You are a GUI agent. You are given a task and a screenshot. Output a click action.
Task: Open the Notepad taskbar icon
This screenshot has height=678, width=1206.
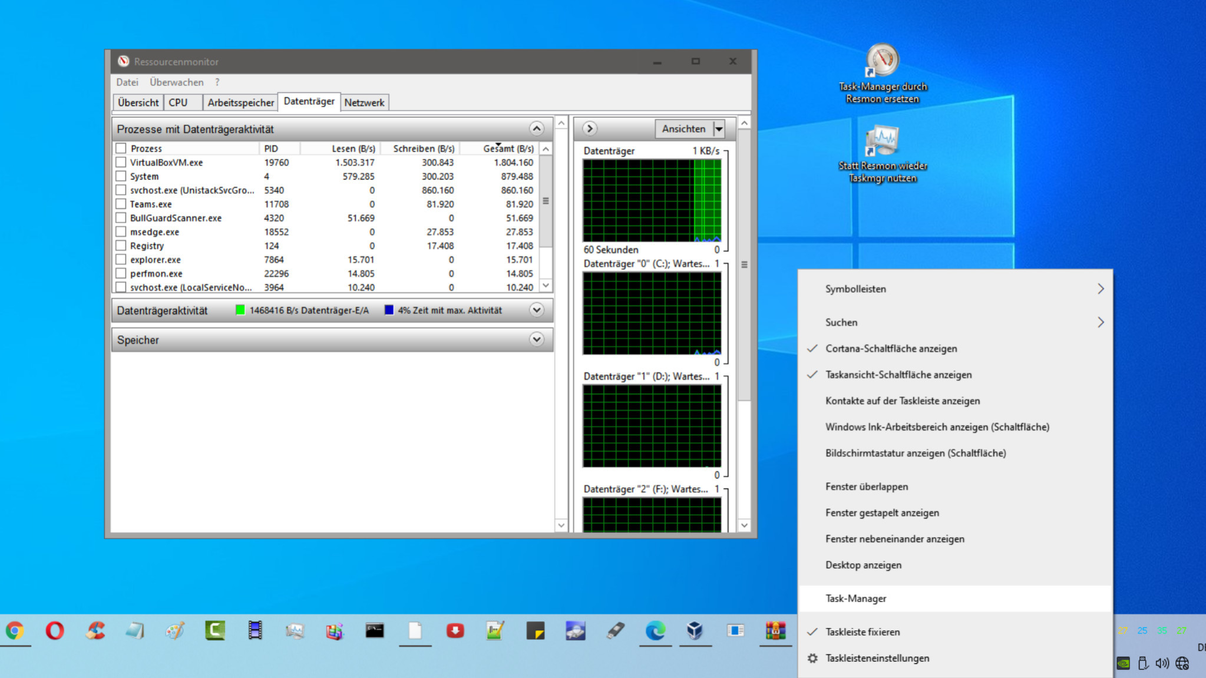[x=135, y=631]
